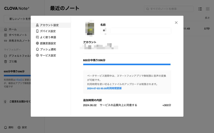This screenshot has width=214, height=133.
Task: Click the 名前 name input field
Action: pyautogui.click(x=136, y=31)
